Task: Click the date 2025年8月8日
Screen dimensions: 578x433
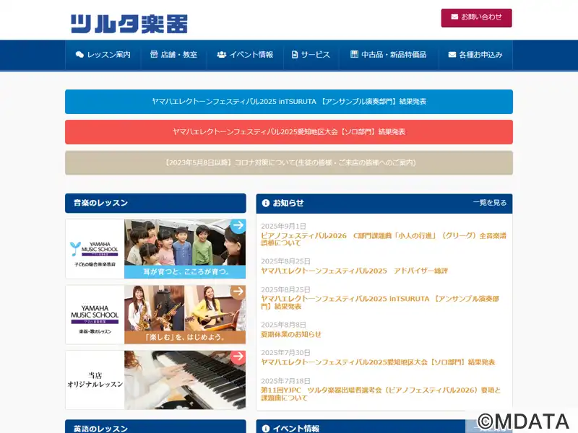Action: click(283, 325)
